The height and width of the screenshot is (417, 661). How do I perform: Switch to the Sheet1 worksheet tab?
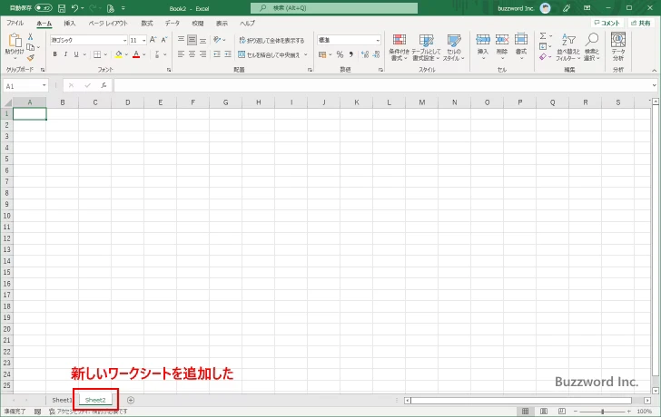pyautogui.click(x=62, y=400)
